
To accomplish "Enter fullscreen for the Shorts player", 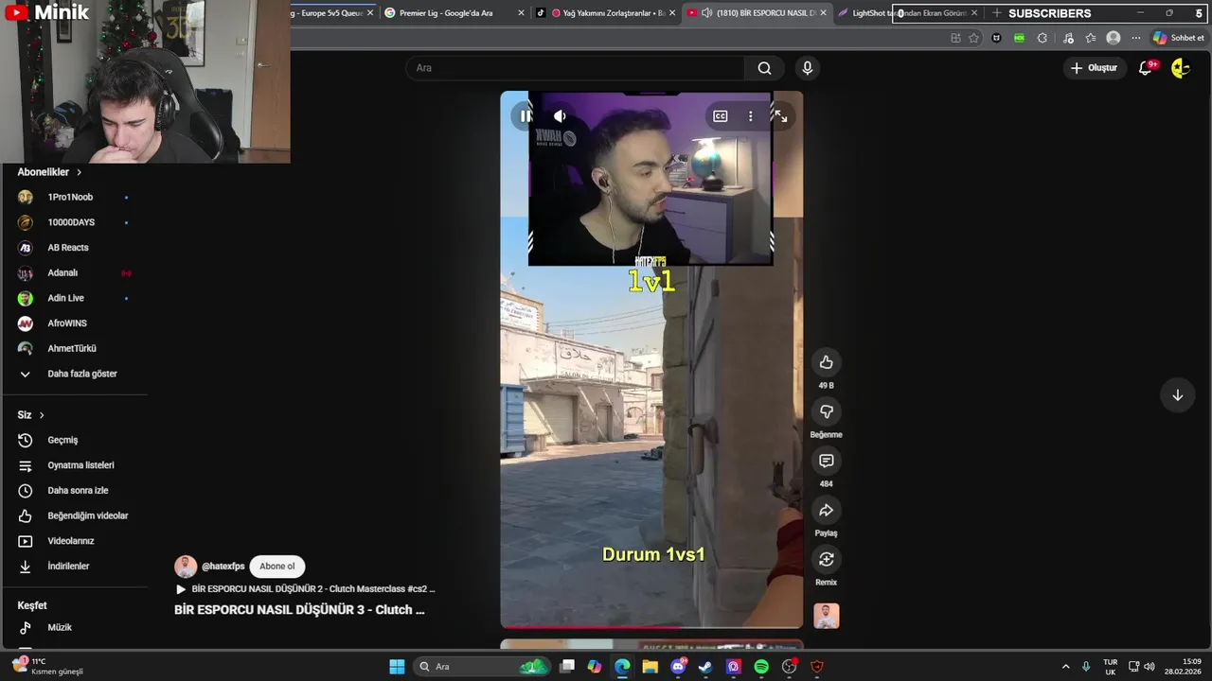I will click(780, 116).
